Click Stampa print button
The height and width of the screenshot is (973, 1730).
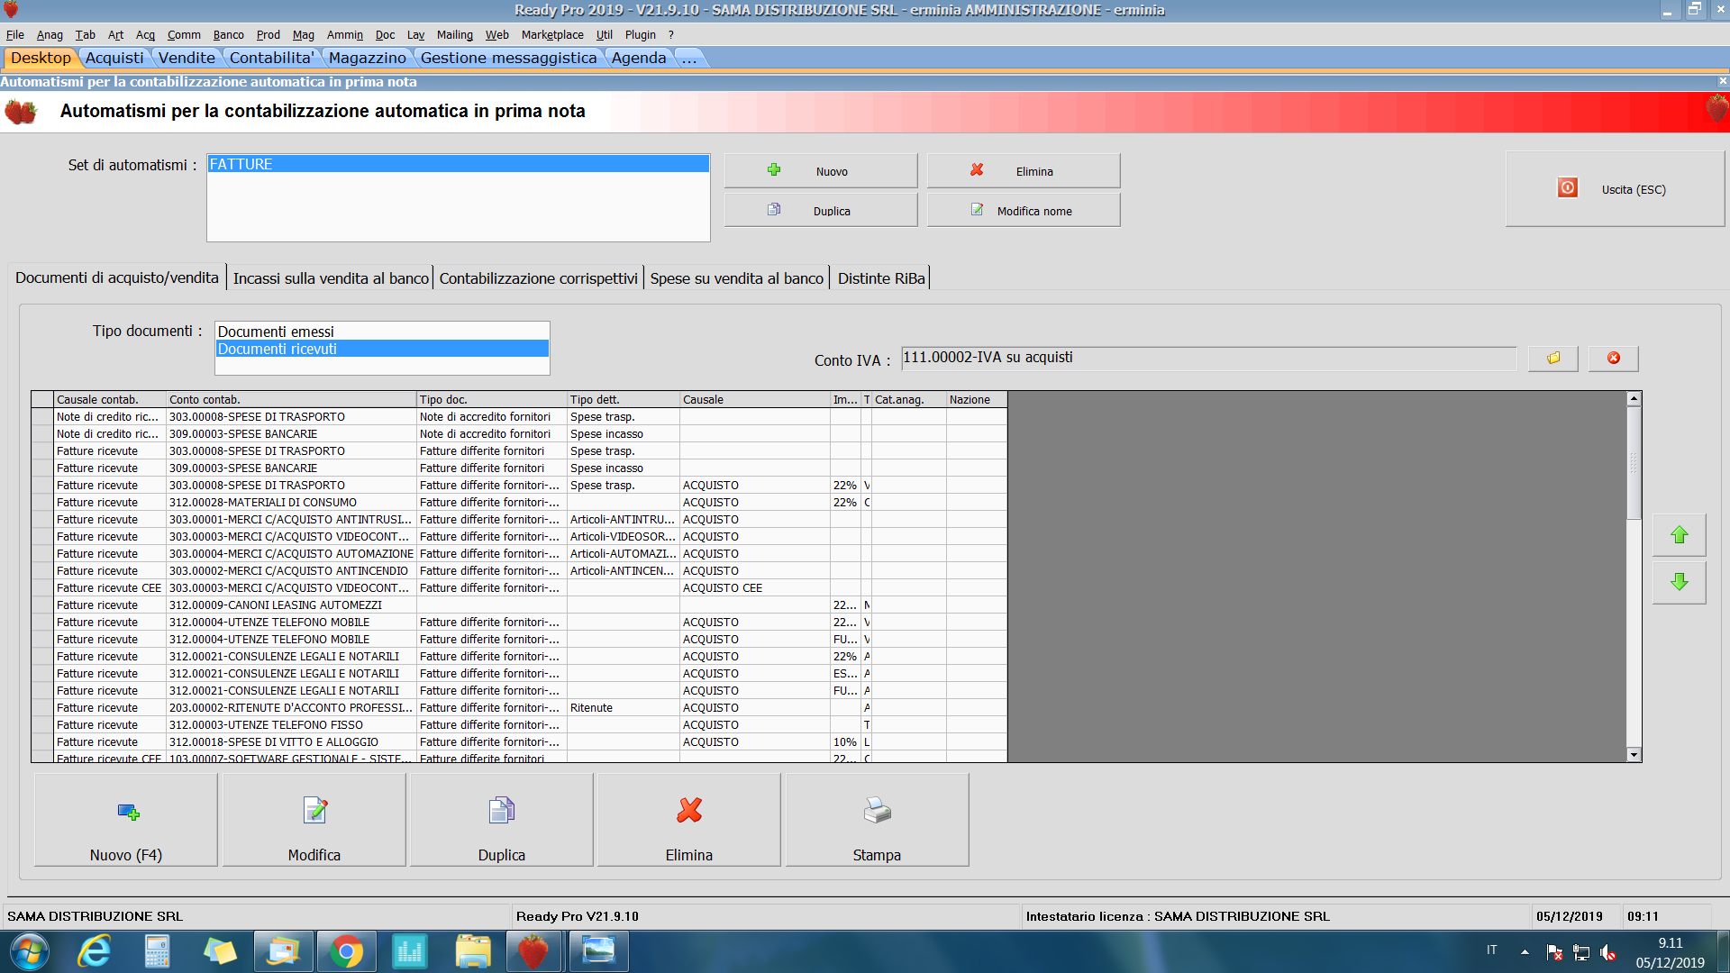click(x=877, y=820)
